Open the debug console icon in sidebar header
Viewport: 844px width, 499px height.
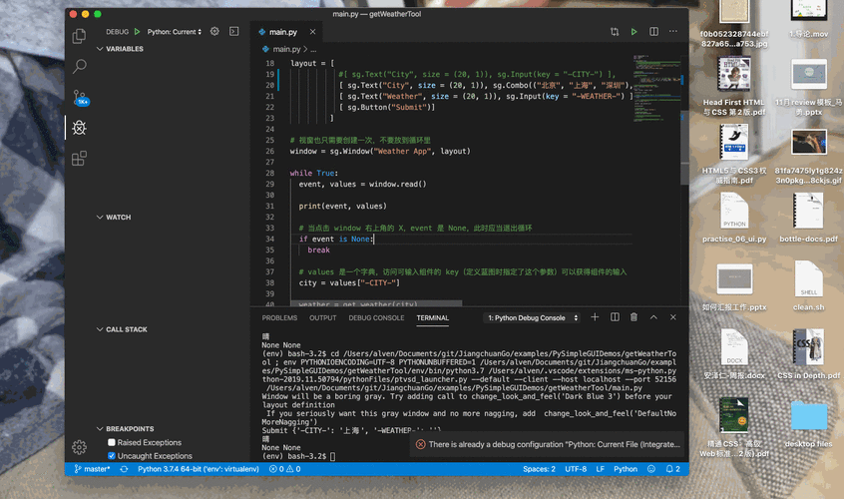(x=234, y=31)
